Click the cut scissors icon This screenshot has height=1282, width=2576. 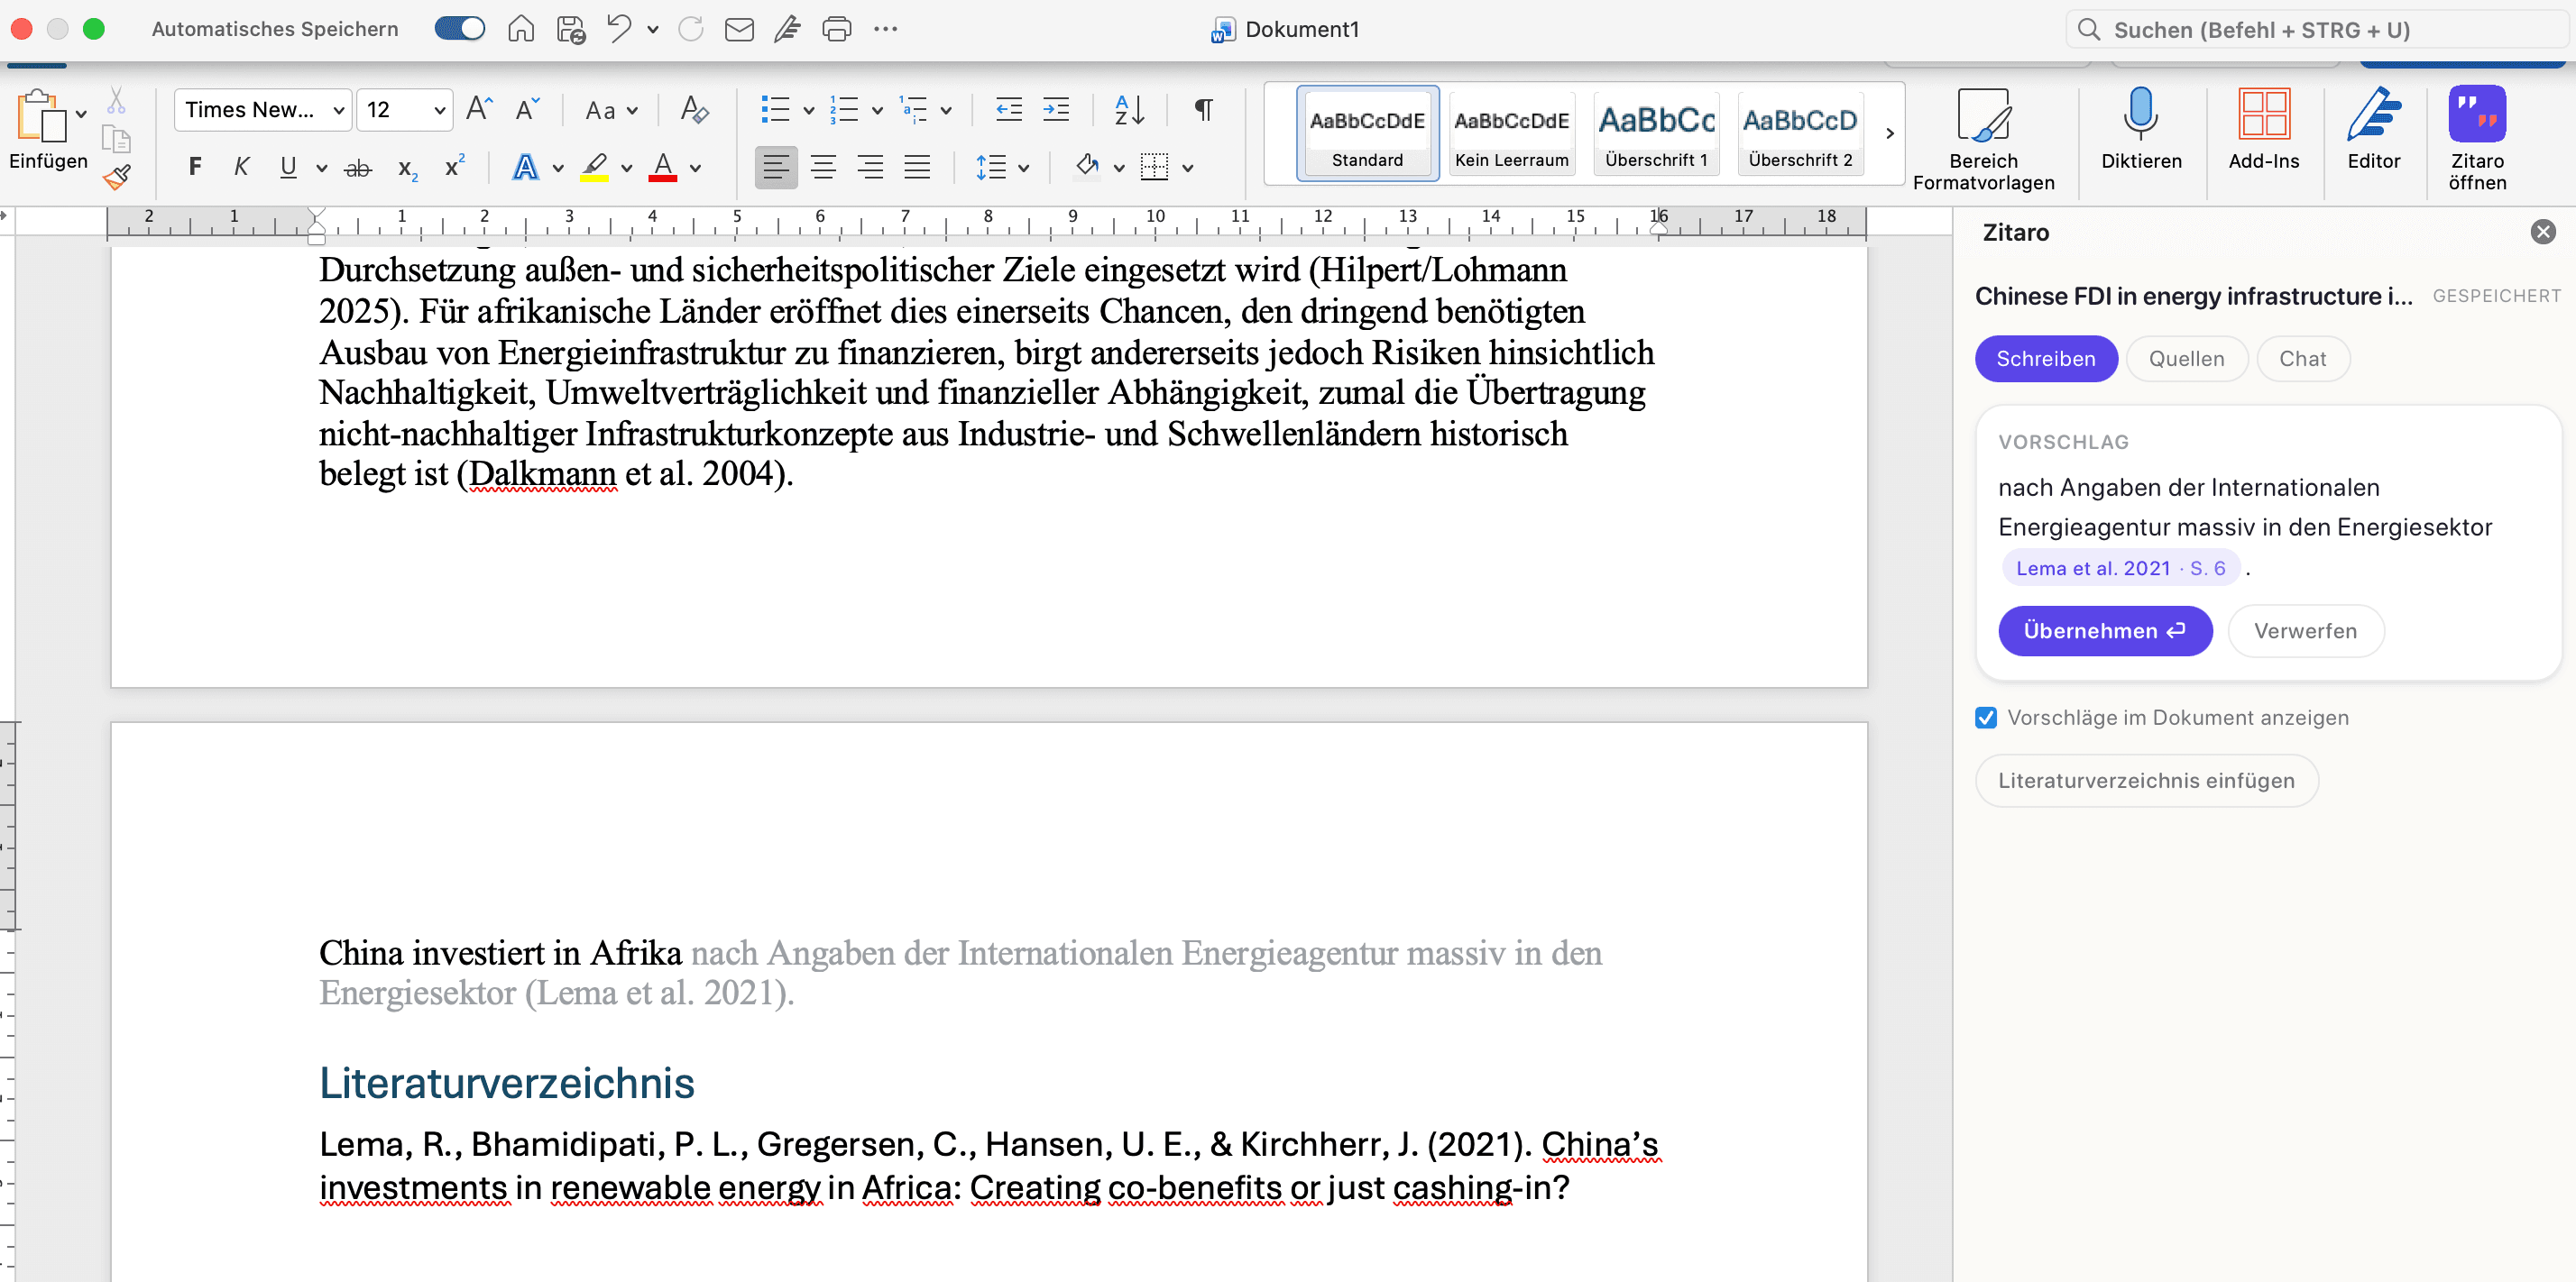(x=116, y=101)
